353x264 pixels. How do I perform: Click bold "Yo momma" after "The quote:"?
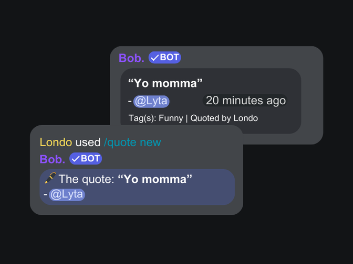[155, 179]
